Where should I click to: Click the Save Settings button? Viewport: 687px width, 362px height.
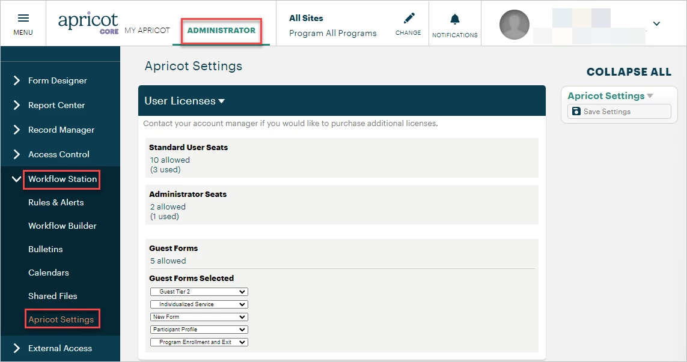(619, 111)
